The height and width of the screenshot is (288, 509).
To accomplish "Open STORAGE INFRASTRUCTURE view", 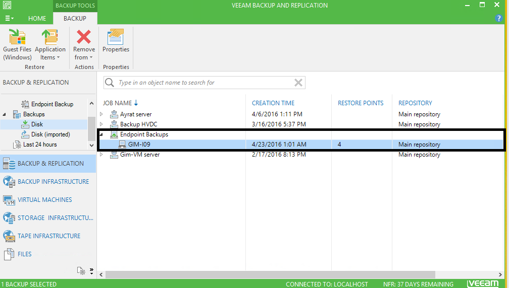I will [x=47, y=218].
